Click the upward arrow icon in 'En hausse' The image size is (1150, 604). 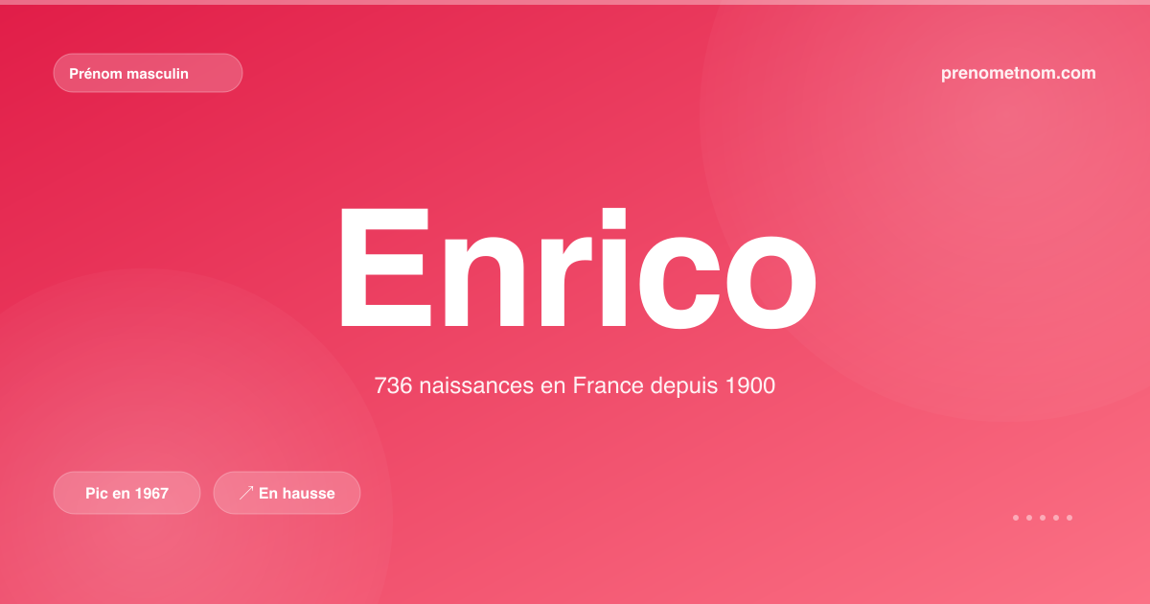pos(246,493)
